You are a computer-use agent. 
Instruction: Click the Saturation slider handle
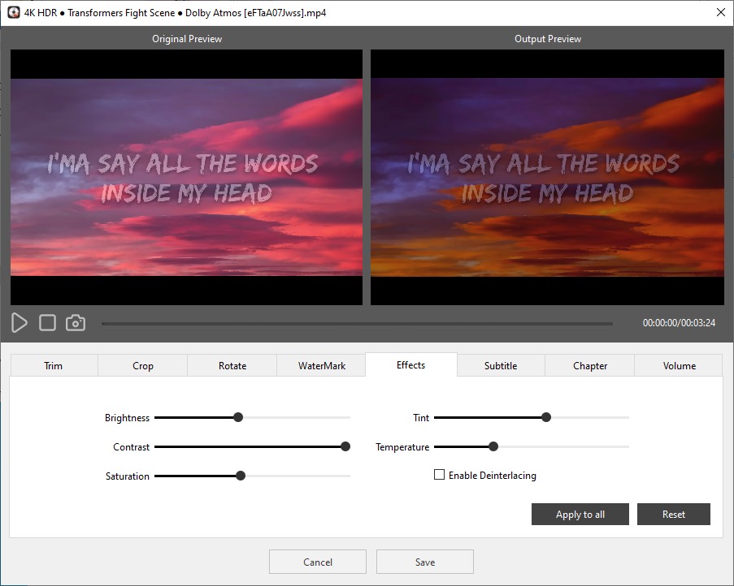point(241,476)
